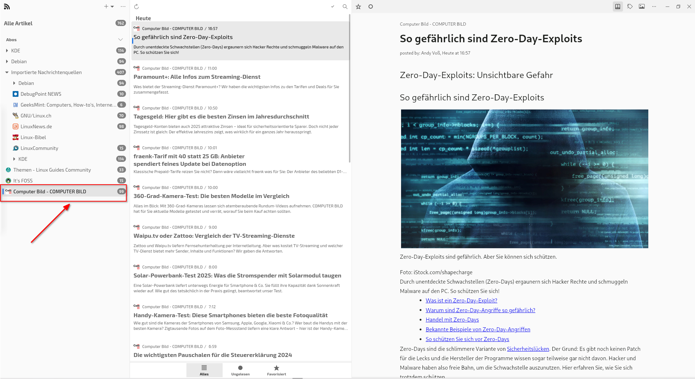The height and width of the screenshot is (379, 695).
Task: Select the DebugPoint NEWS feed icon
Action: [16, 94]
